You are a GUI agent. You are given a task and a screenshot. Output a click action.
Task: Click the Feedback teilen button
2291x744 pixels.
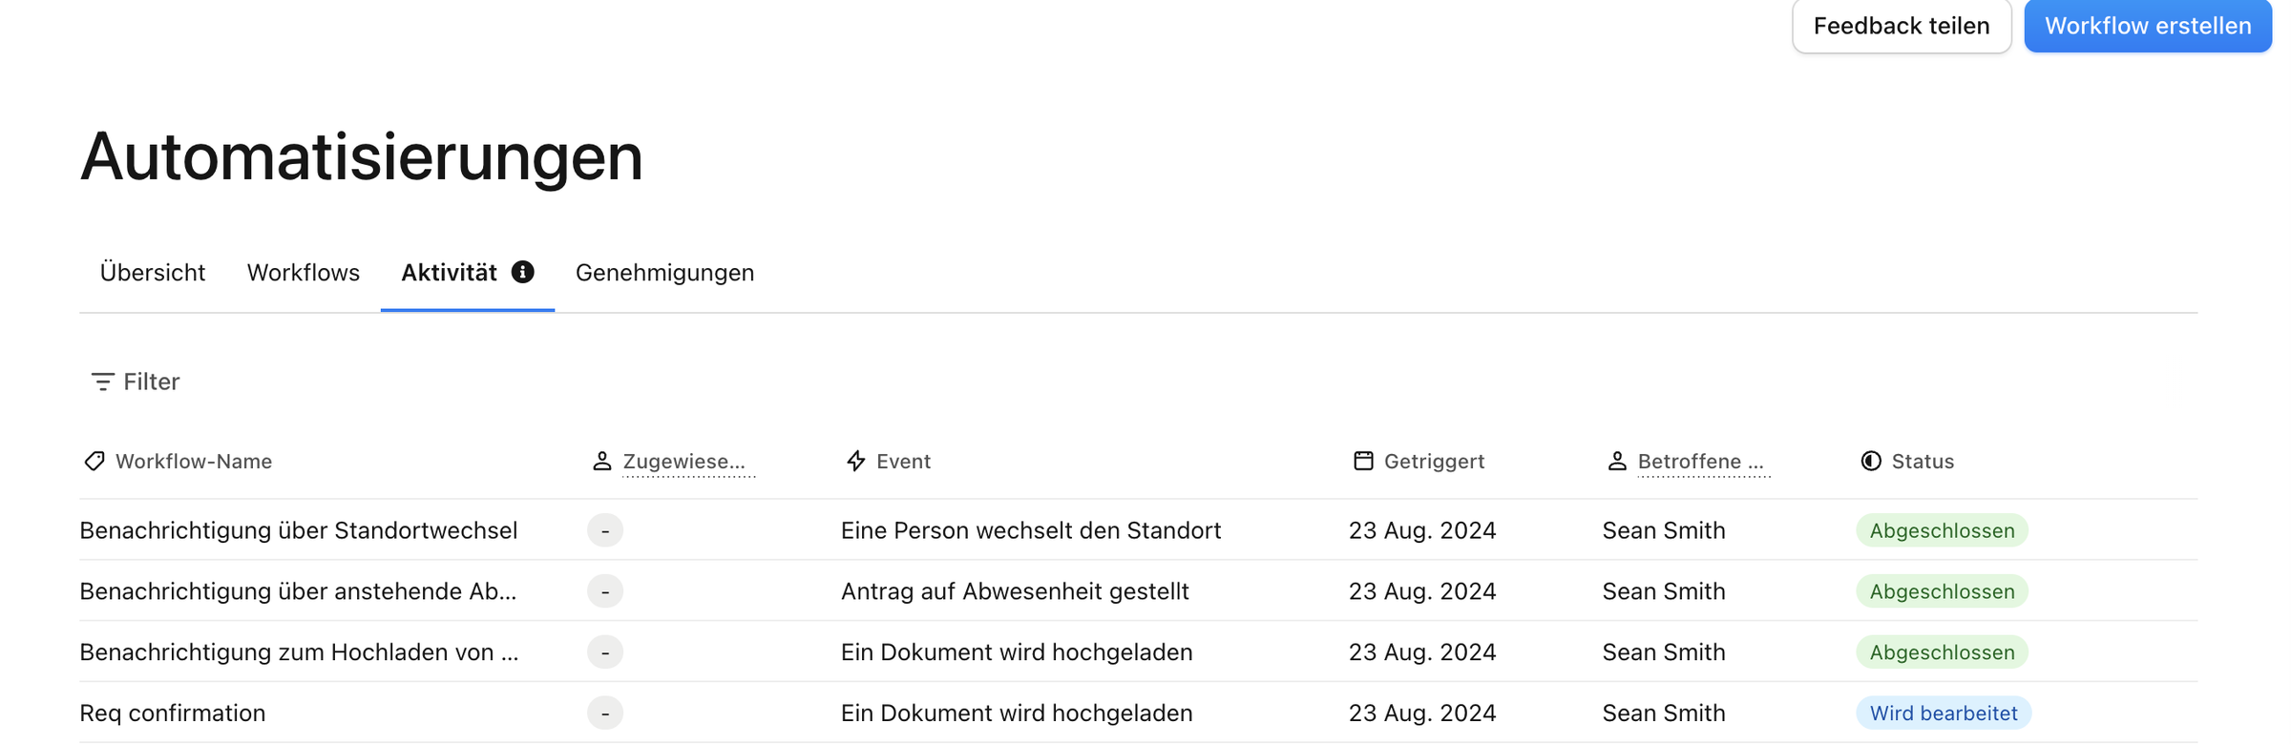(1902, 26)
